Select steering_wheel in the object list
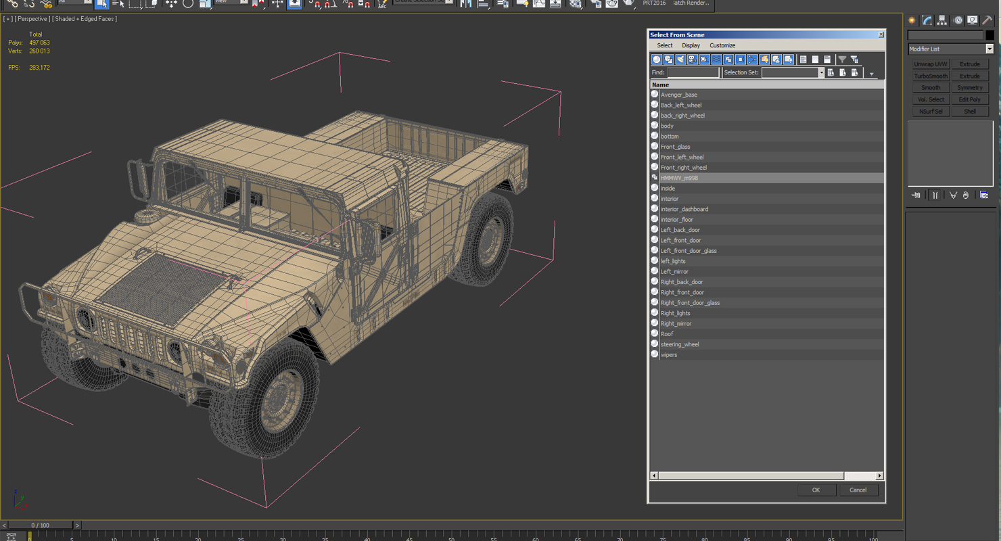The width and height of the screenshot is (1001, 541). tap(767, 344)
